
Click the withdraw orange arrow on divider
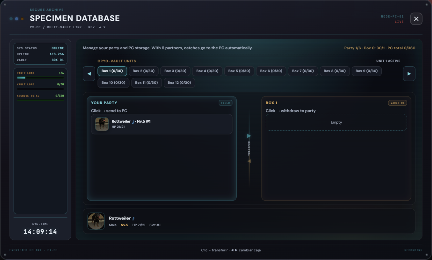[249, 161]
